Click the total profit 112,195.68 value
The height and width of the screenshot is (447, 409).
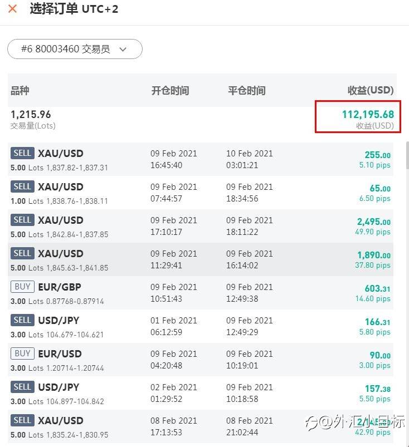tap(368, 115)
